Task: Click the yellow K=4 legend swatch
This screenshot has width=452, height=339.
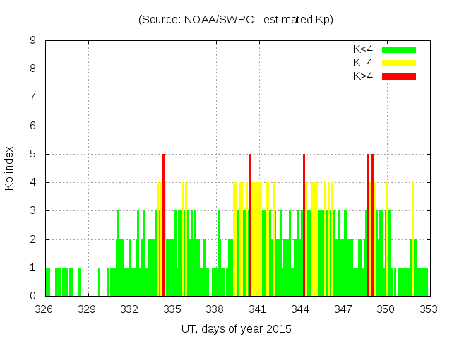Action: (399, 63)
